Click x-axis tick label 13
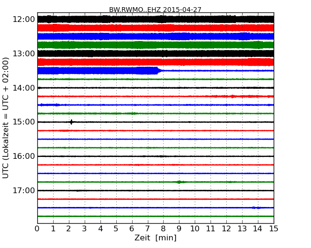 [242, 229]
